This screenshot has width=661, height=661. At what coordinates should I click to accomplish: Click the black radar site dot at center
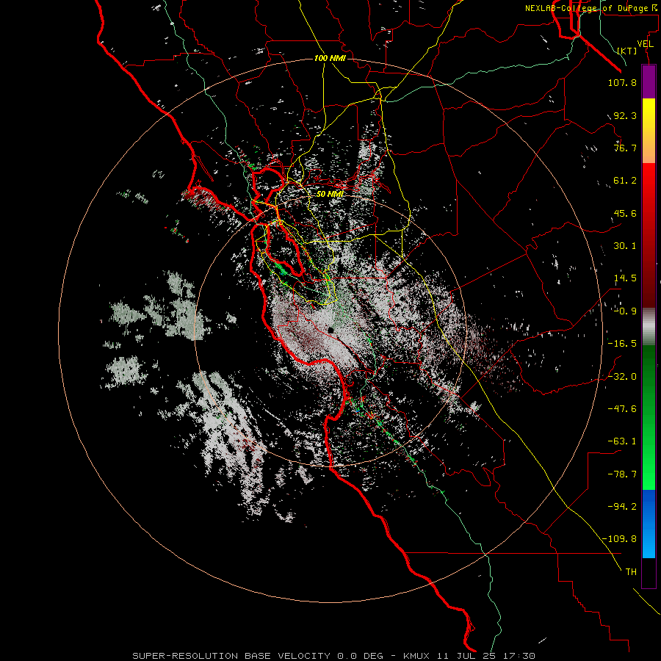coord(331,330)
